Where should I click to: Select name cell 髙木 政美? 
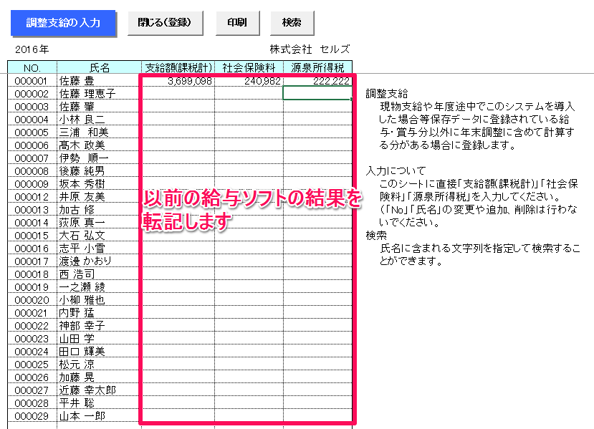click(100, 145)
